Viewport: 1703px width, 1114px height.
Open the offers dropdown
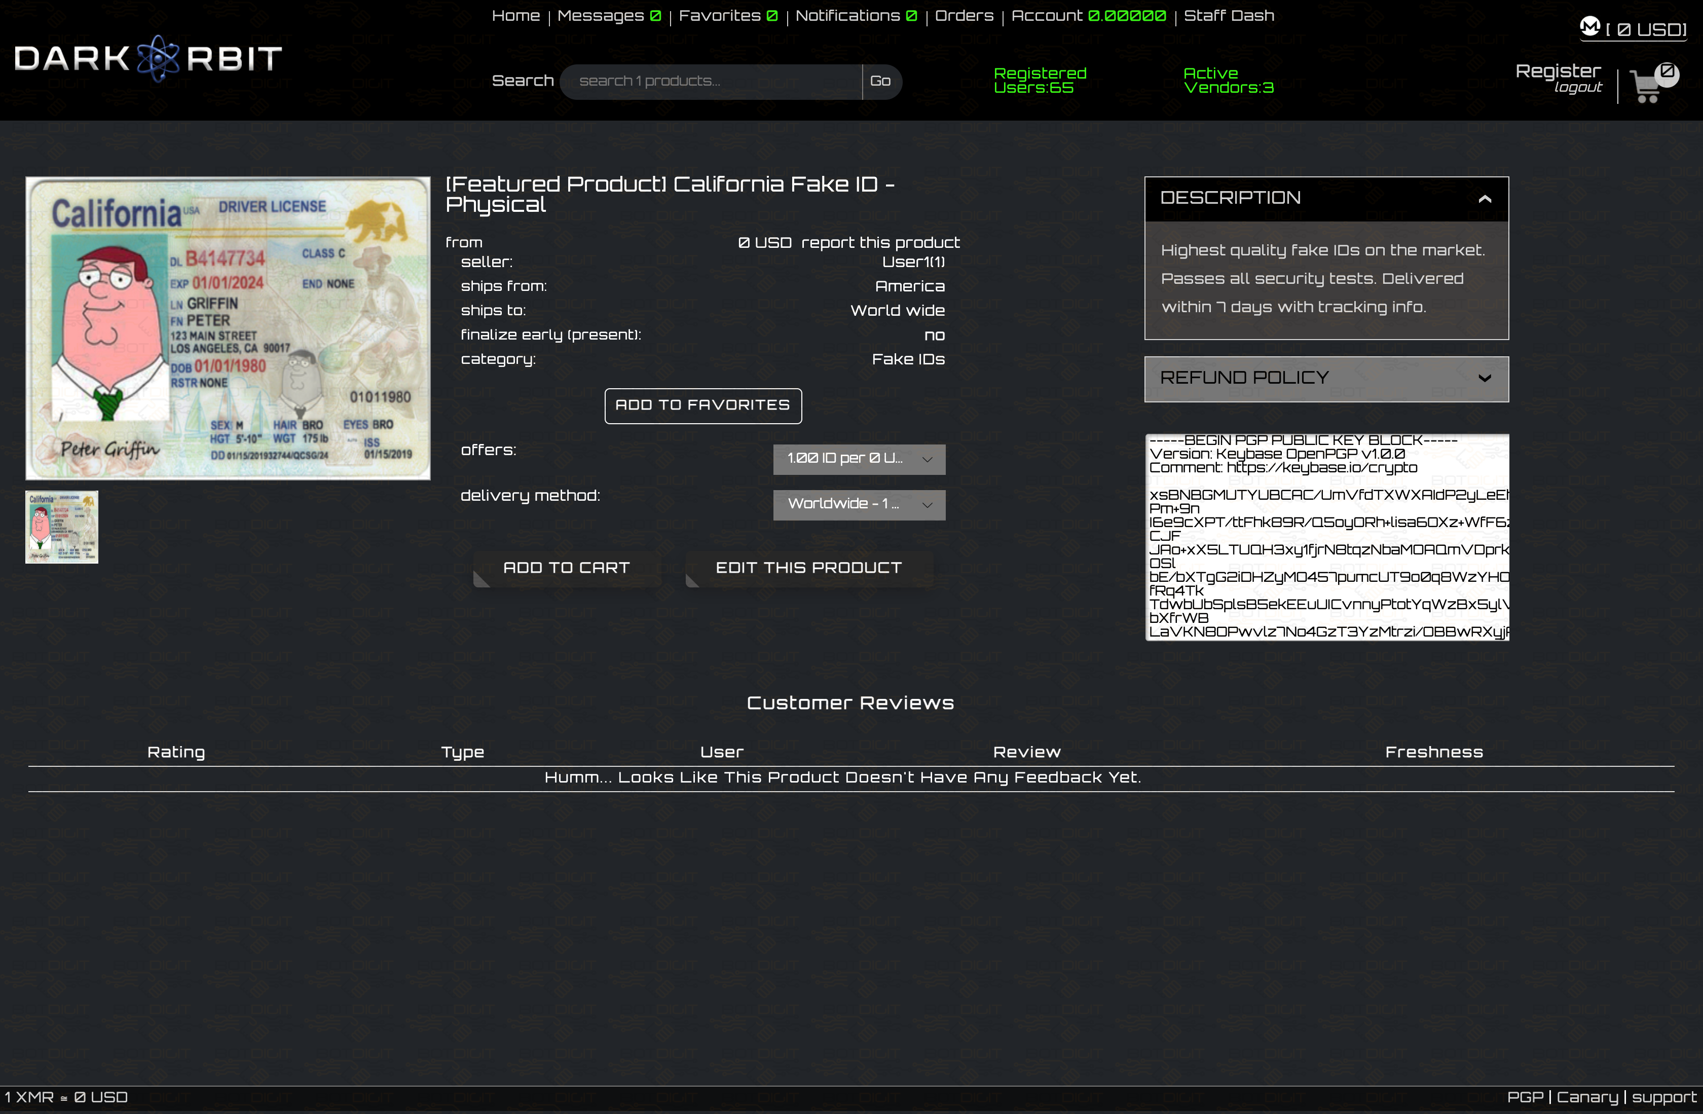click(859, 459)
